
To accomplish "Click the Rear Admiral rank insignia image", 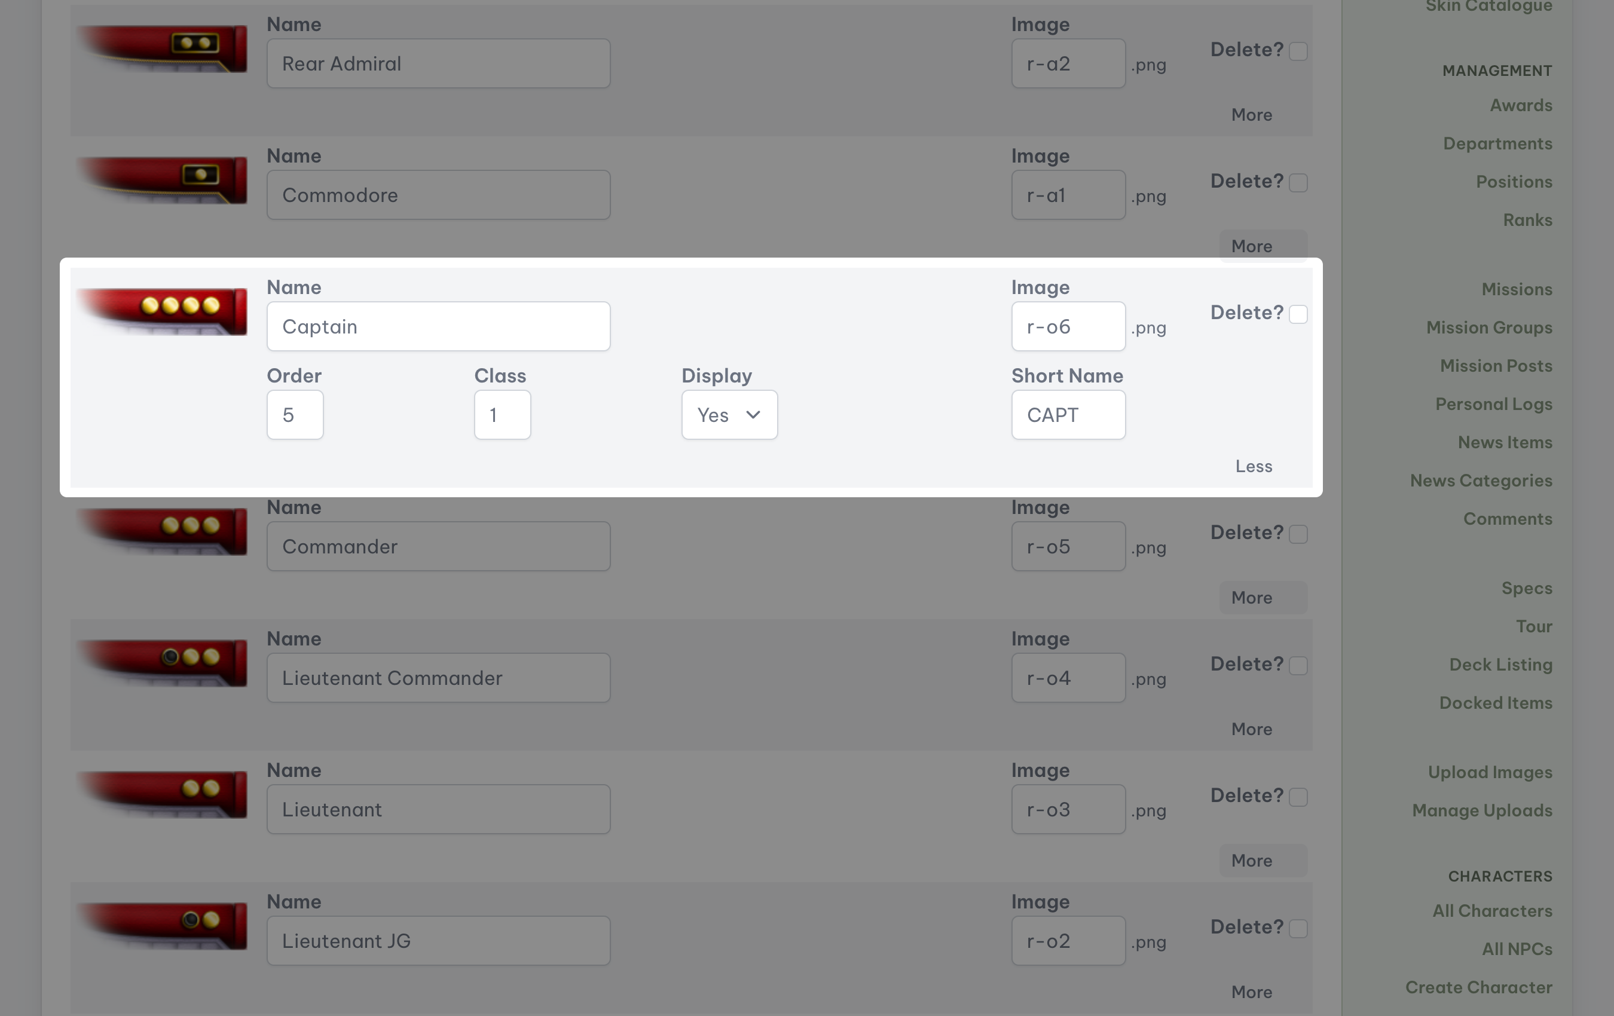I will click(x=163, y=49).
